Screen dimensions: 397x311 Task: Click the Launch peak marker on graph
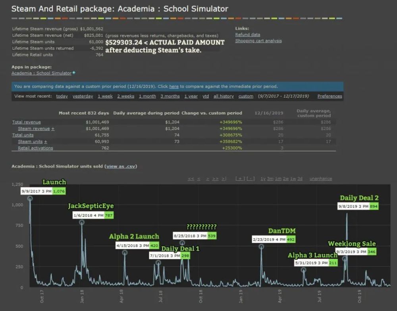coord(30,198)
